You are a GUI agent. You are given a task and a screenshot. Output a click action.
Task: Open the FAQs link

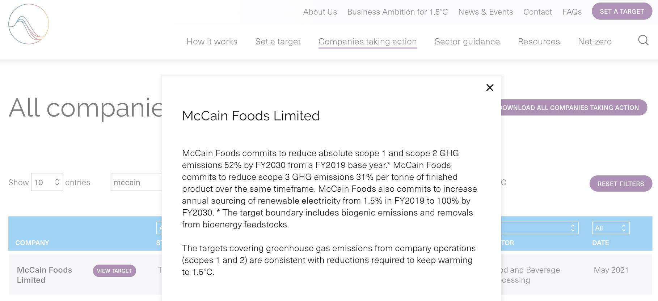[572, 12]
